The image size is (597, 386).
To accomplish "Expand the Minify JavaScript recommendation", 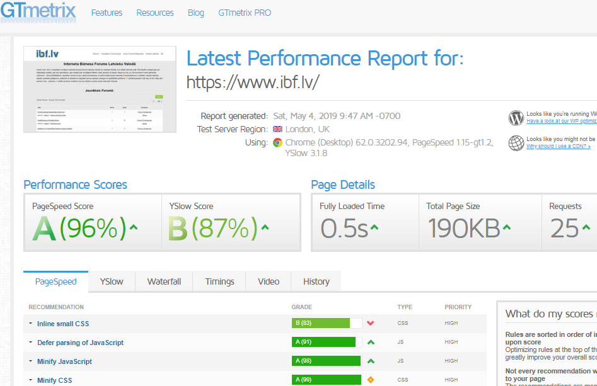I will 64,361.
